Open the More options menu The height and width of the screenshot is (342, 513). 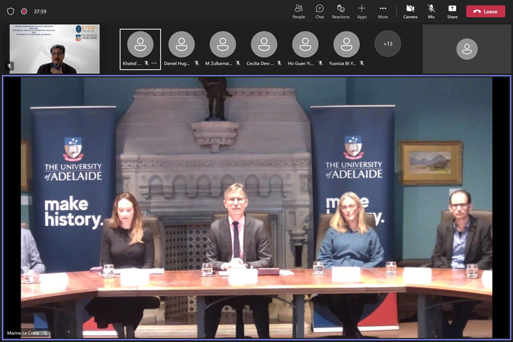tap(383, 12)
